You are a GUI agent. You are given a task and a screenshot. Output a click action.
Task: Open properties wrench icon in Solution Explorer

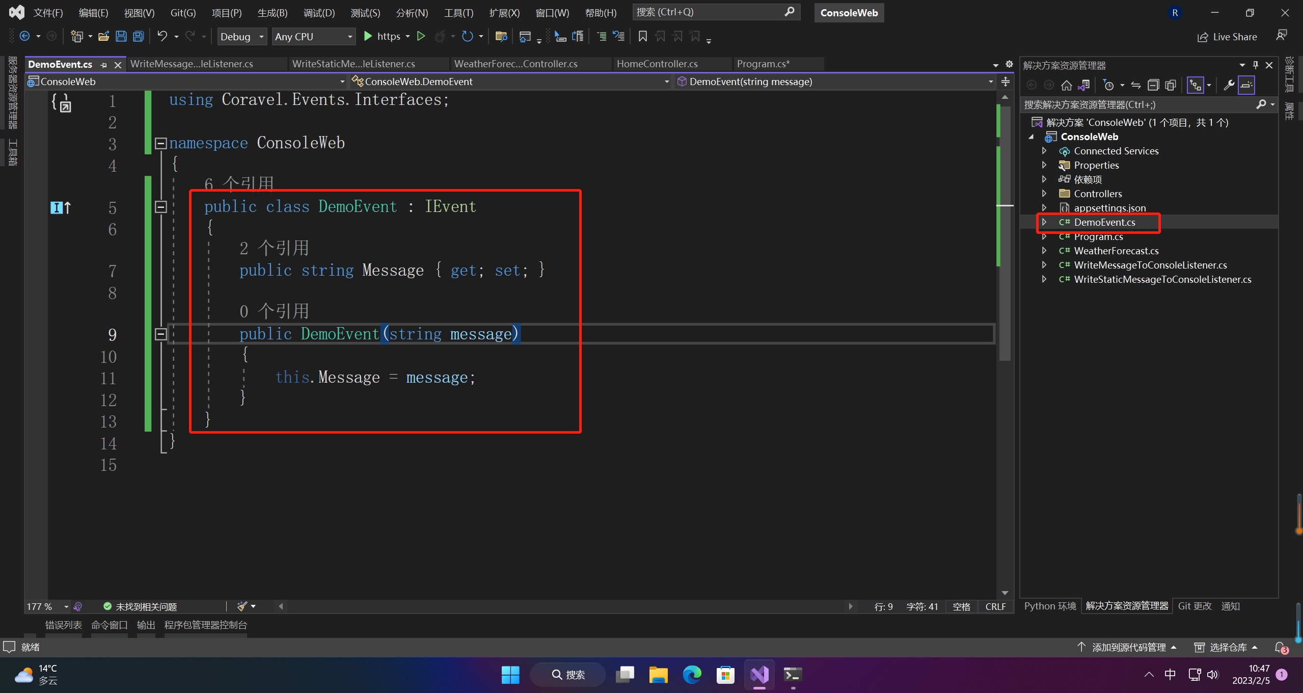point(1229,85)
